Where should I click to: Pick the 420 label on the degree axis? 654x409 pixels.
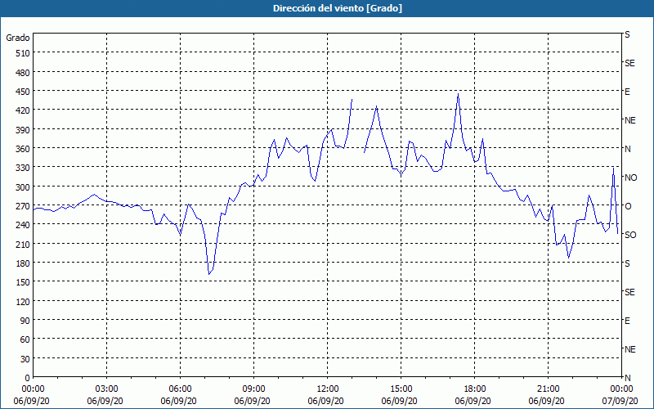(23, 110)
